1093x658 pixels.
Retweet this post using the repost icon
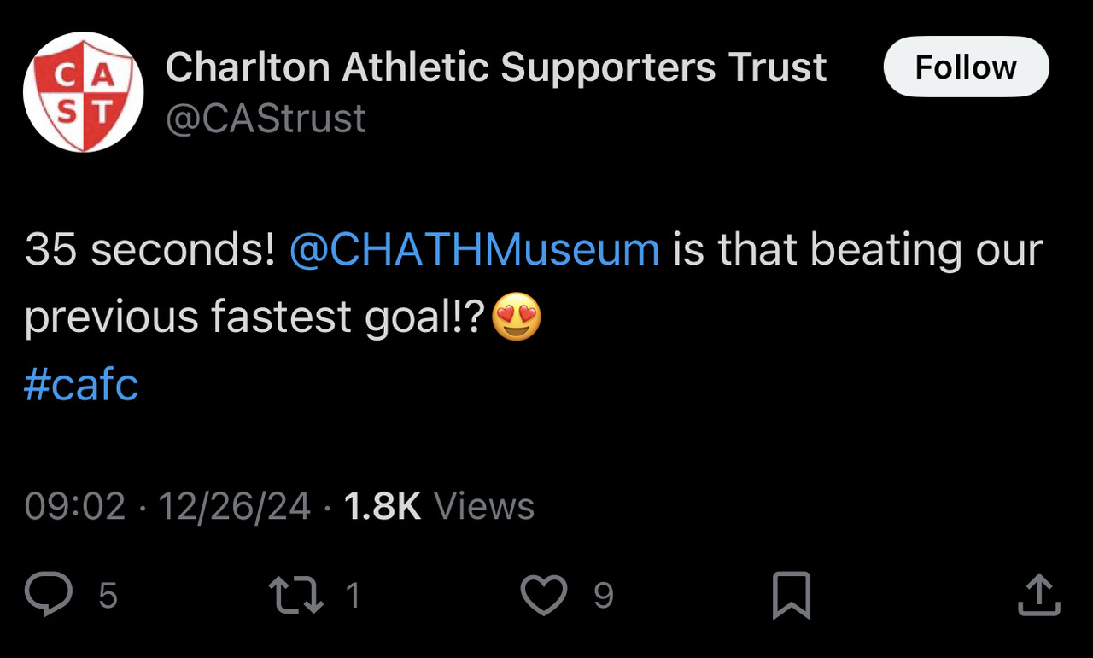(295, 595)
